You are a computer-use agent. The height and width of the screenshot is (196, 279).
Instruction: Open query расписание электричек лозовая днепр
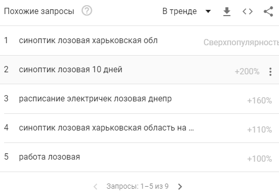95,99
